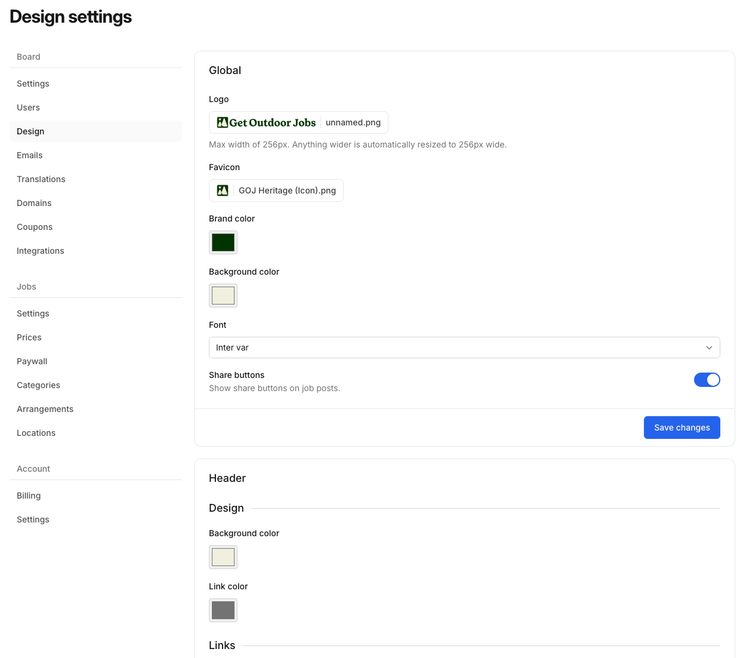Open Users in Board menu

29,107
